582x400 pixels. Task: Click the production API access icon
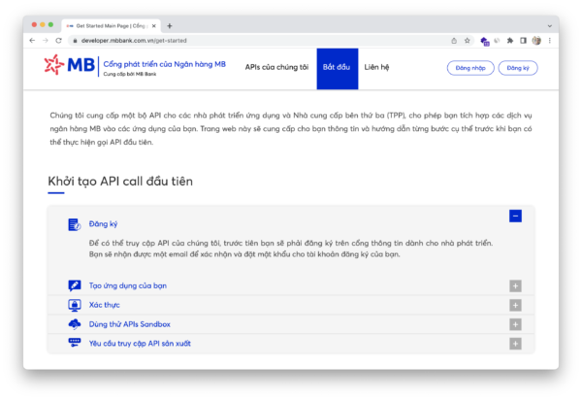(74, 343)
